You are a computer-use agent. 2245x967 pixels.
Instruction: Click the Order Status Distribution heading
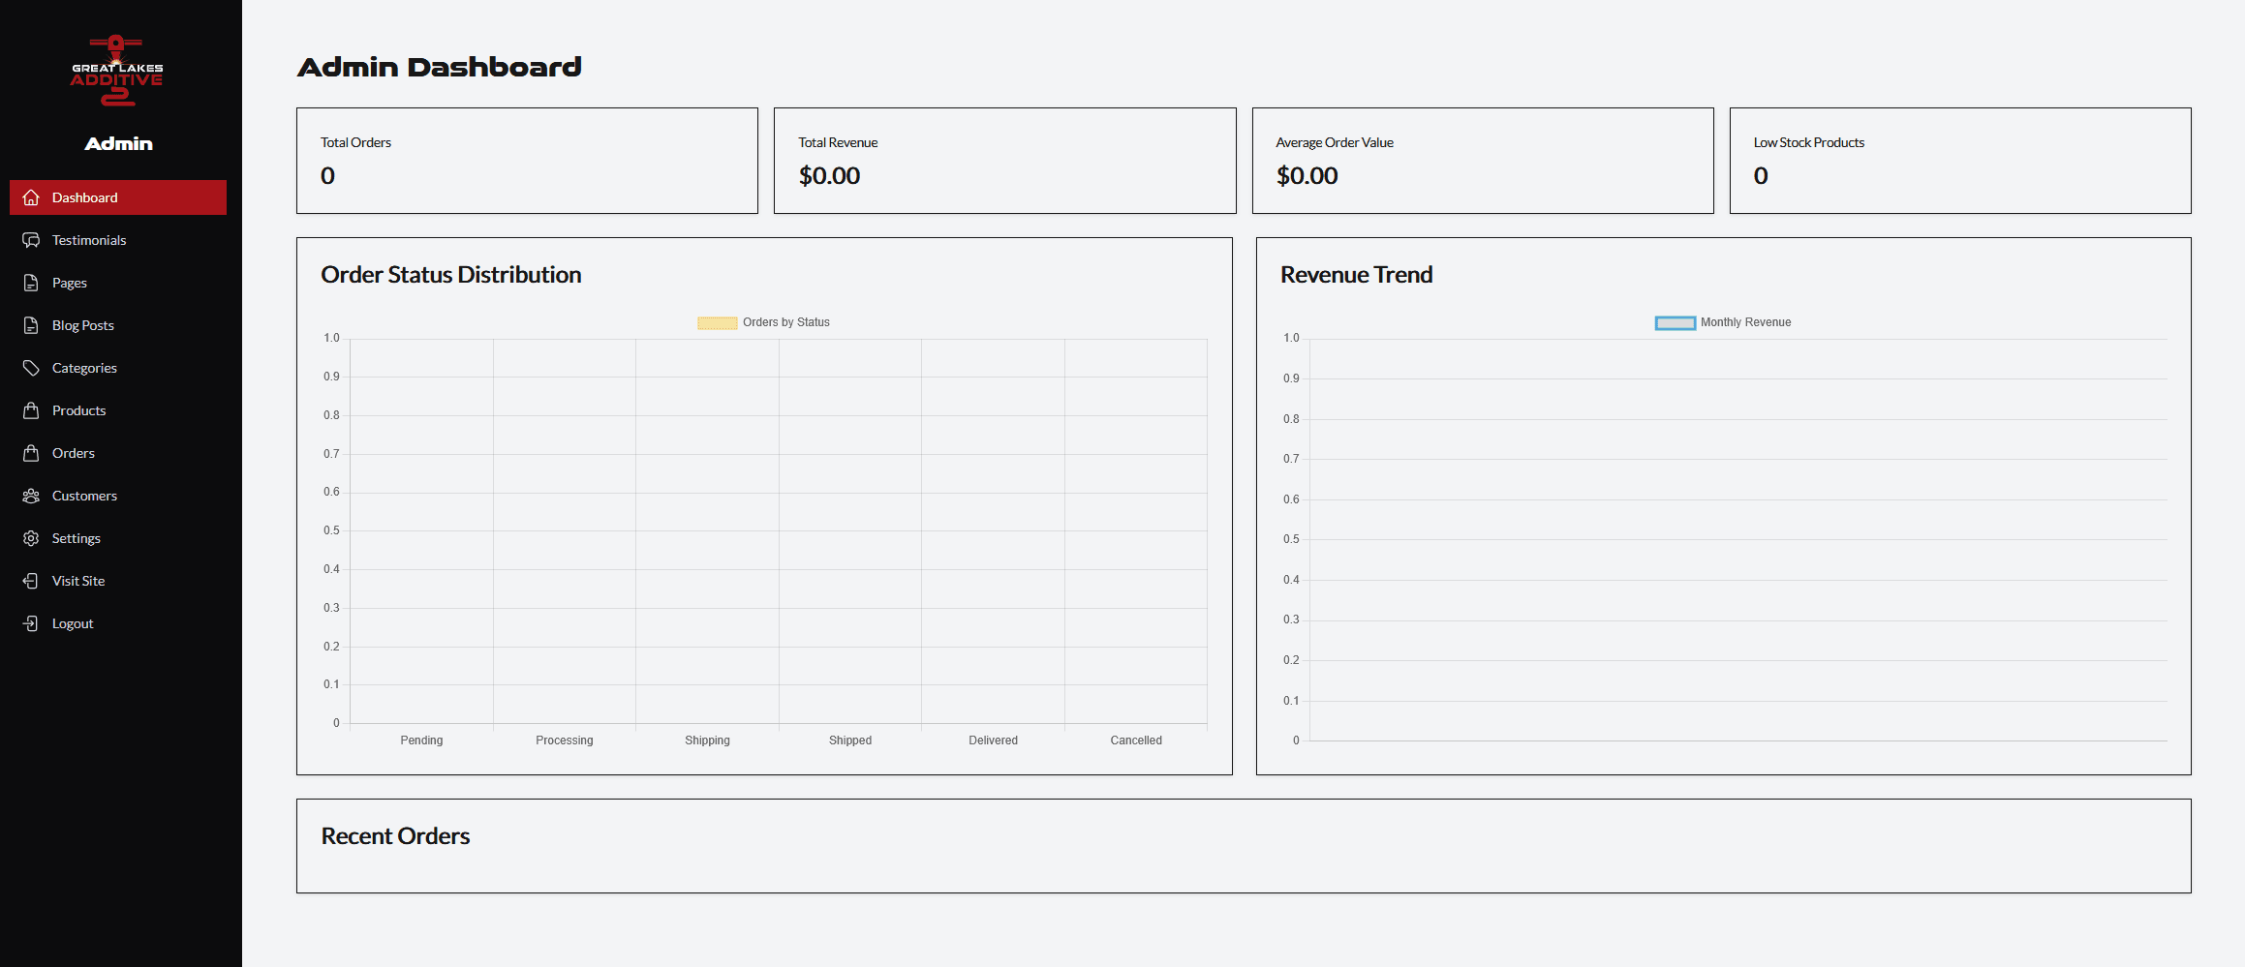click(451, 275)
